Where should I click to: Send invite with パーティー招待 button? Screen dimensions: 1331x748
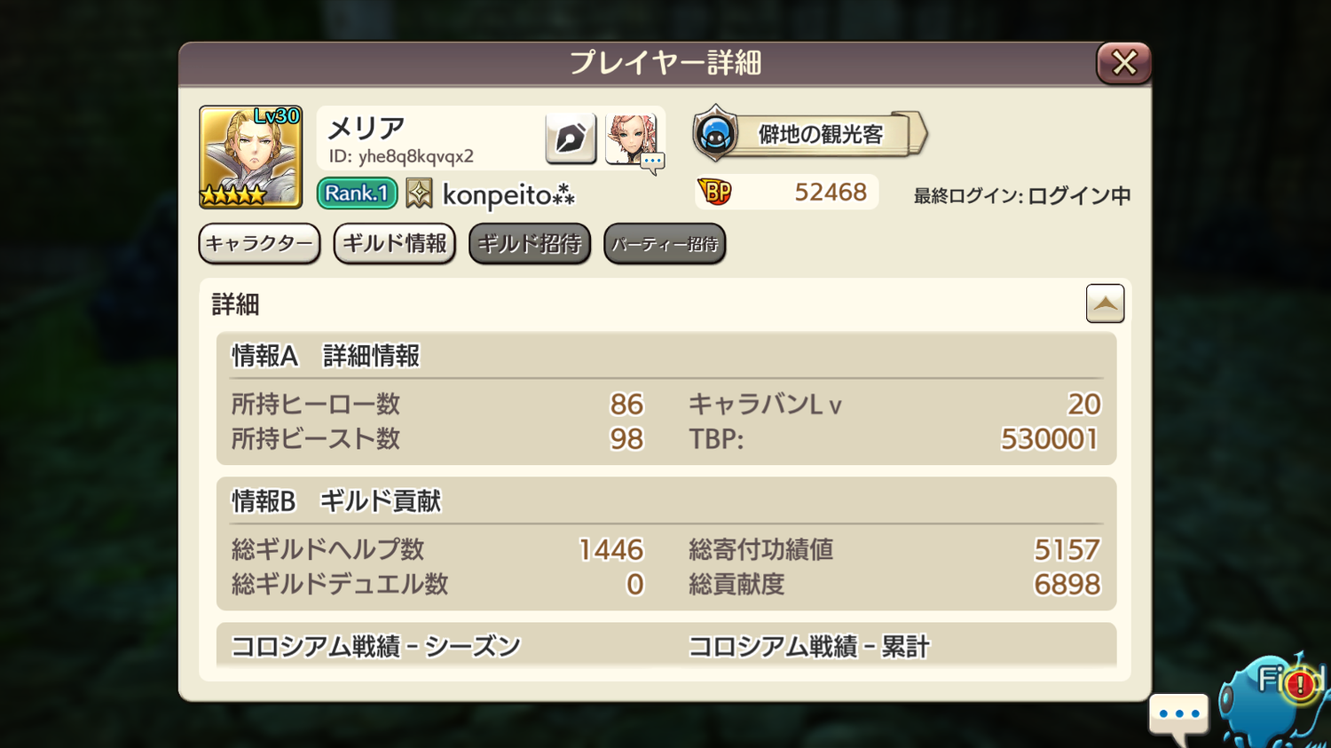665,244
